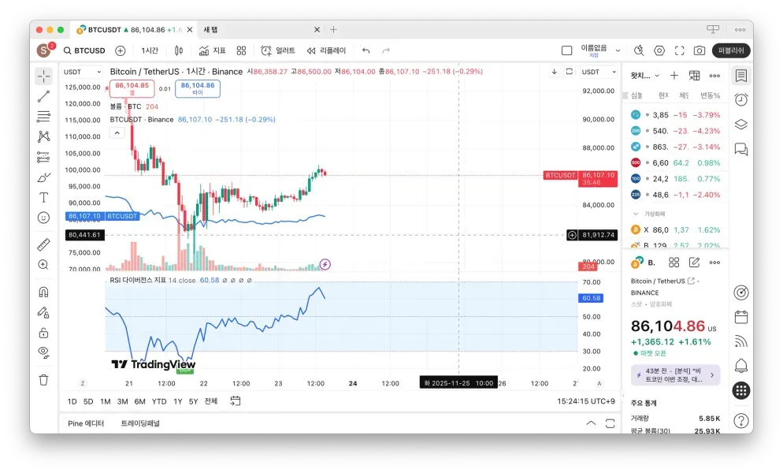The image size is (783, 473).
Task: Open the indicator templates grid icon
Action: coord(242,50)
